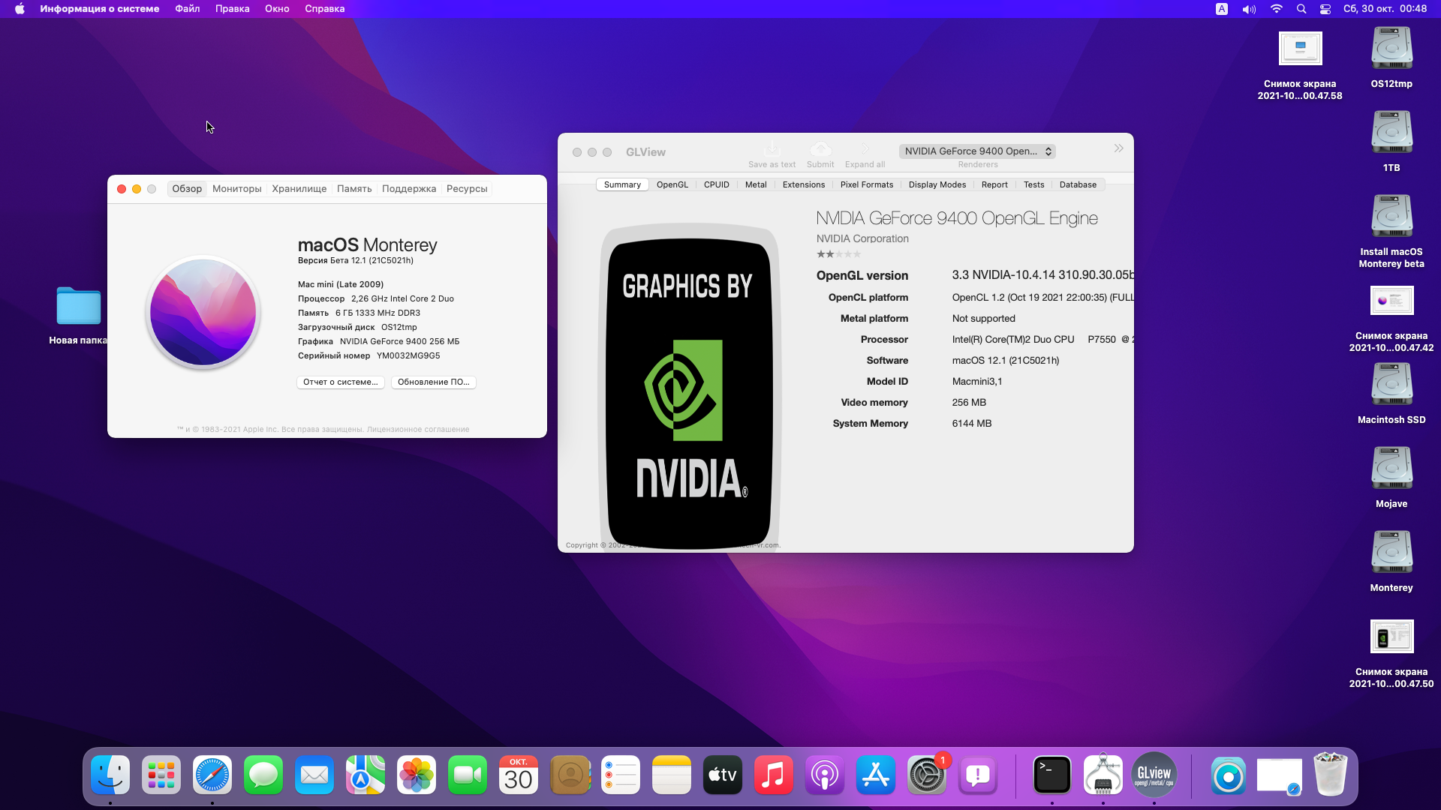Toggle the input source indicator in menu bar
1441x810 pixels.
tap(1222, 9)
